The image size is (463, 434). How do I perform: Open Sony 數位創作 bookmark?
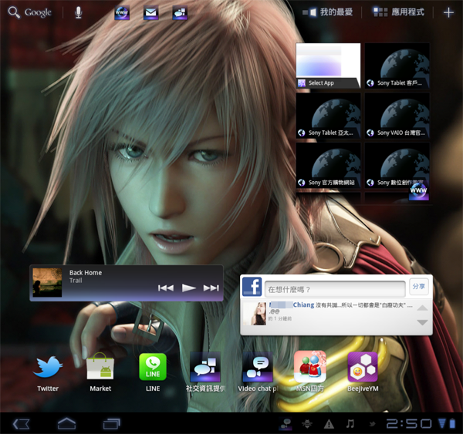point(397,165)
